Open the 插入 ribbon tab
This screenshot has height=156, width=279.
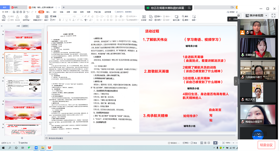tap(48, 12)
